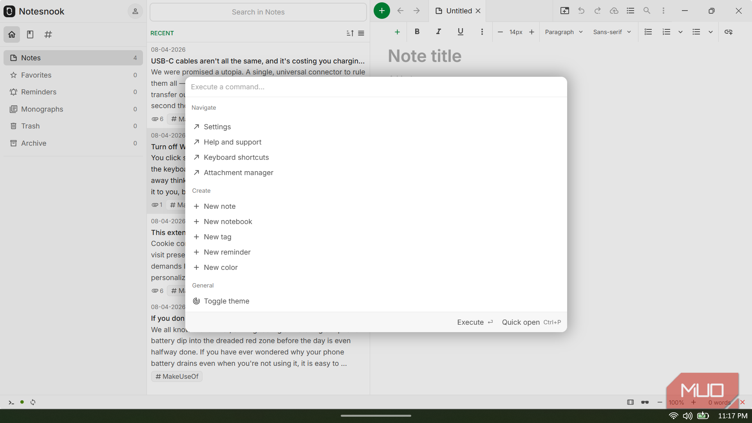Increase font size with plus

[x=531, y=32]
